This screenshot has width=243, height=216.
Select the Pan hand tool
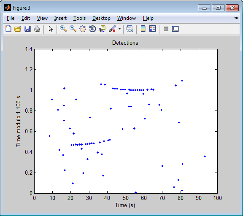(83, 29)
